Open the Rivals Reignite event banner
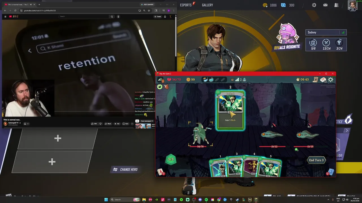The image size is (362, 203). [287, 37]
